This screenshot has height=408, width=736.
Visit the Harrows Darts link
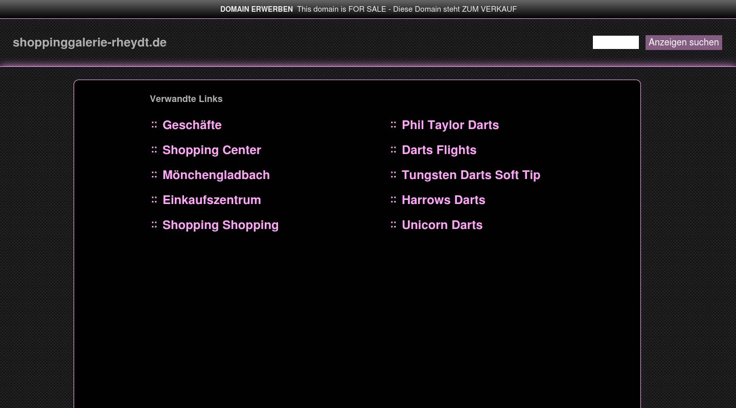(443, 200)
